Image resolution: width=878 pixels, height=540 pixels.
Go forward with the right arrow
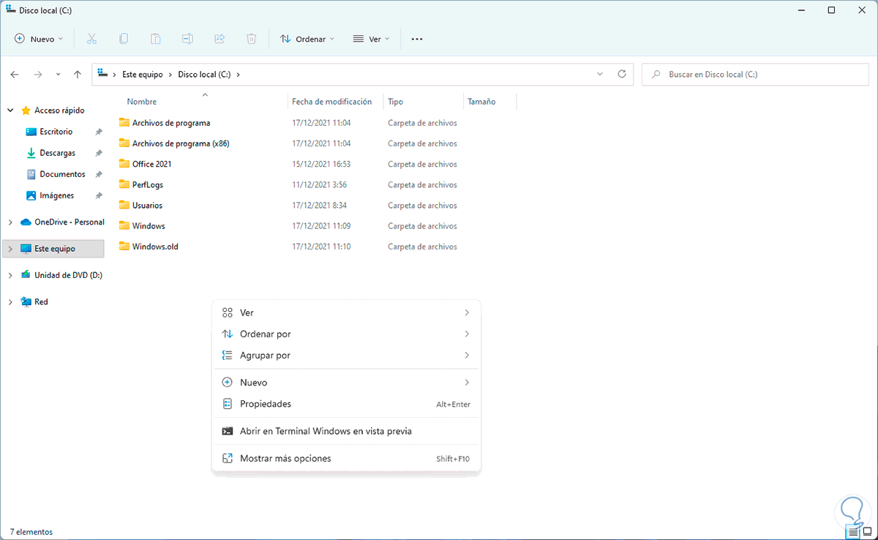coord(38,75)
